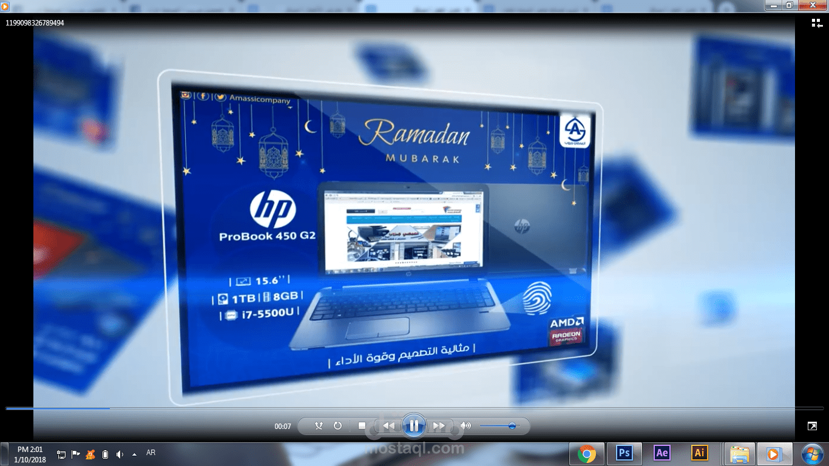
Task: Change the AR input language
Action: click(x=151, y=453)
